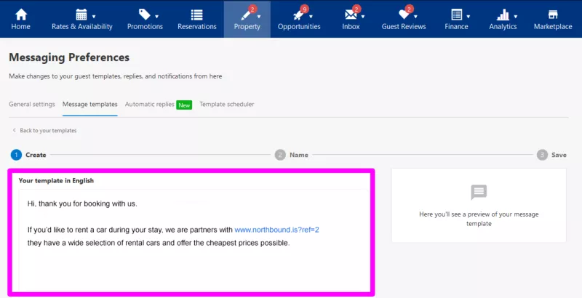Click the Marketplace storefront icon
This screenshot has height=298, width=582.
click(x=553, y=15)
